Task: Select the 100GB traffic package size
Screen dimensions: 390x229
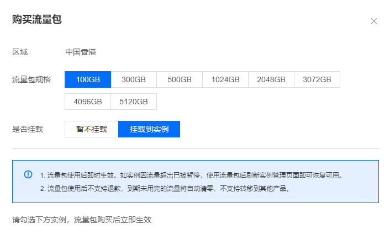Action: 88,79
